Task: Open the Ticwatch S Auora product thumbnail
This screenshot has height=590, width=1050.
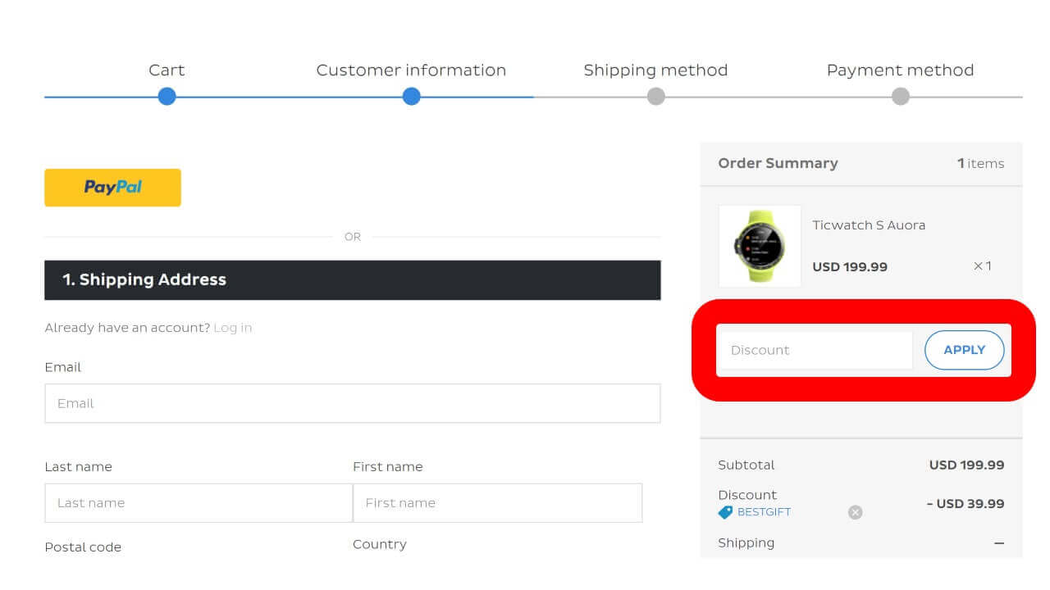Action: click(x=760, y=246)
